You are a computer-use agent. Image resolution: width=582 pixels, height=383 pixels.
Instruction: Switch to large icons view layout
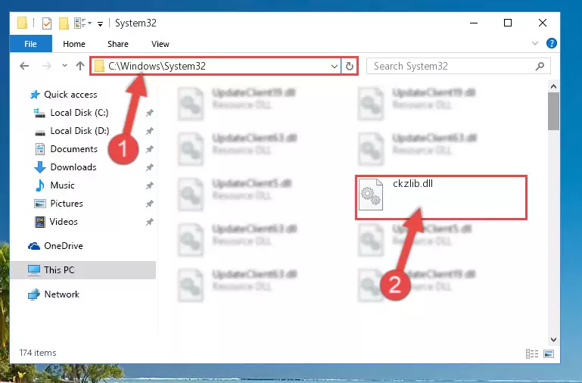coord(549,353)
